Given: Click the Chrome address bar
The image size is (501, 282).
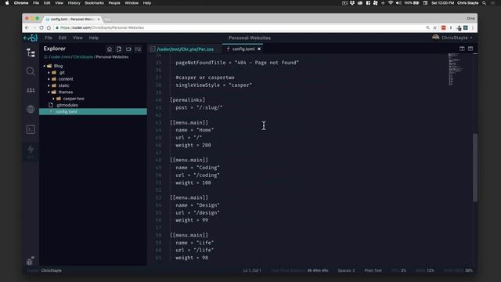Looking at the screenshot, I should tap(240, 28).
